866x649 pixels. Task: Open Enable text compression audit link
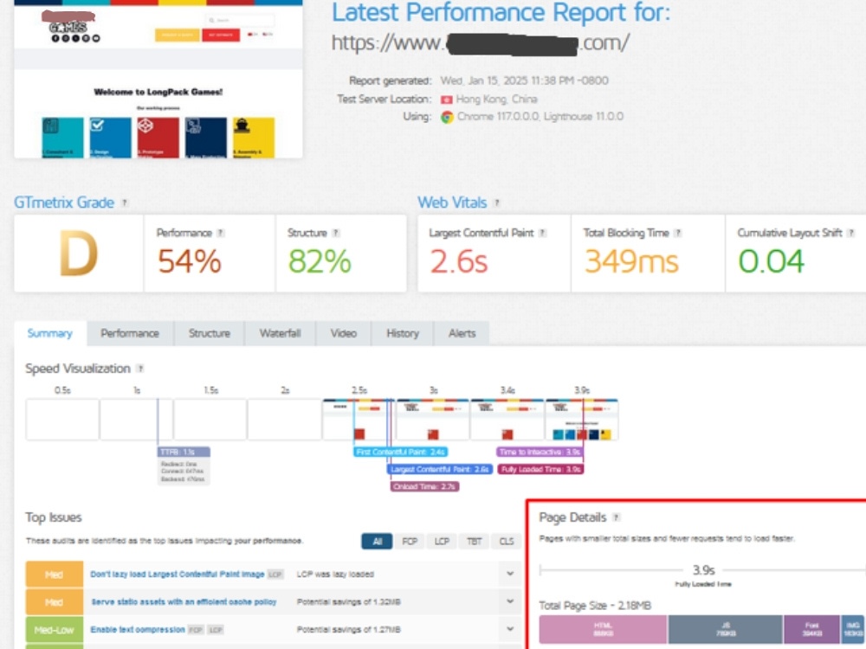point(138,630)
